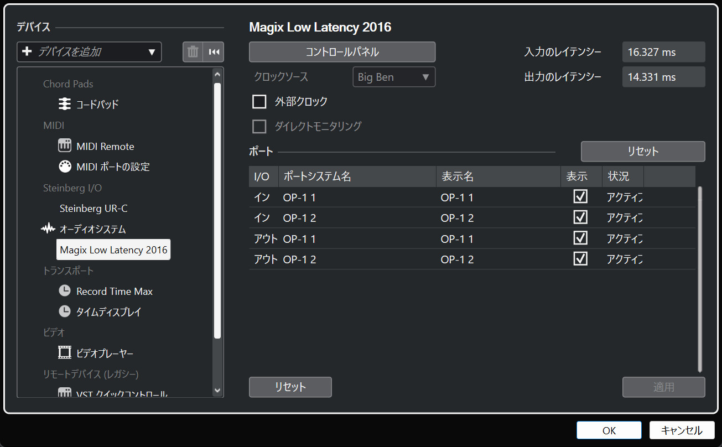Open the クロックソース Big Ben dropdown
The height and width of the screenshot is (447, 722).
(394, 77)
